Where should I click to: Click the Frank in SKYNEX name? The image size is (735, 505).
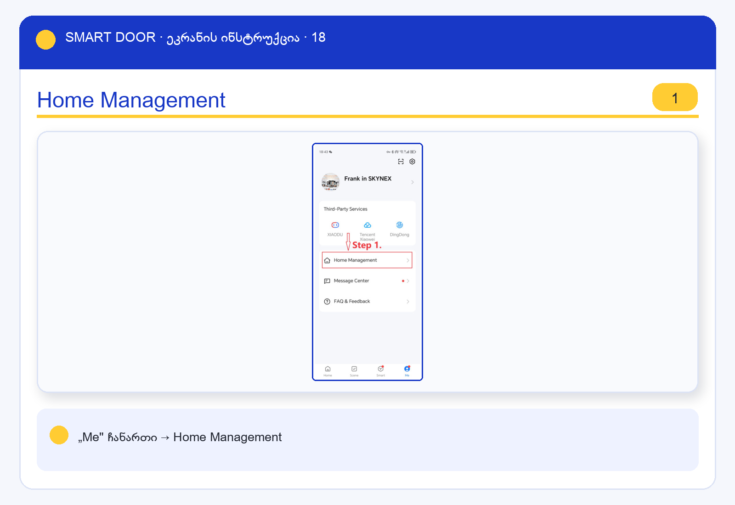(x=368, y=179)
